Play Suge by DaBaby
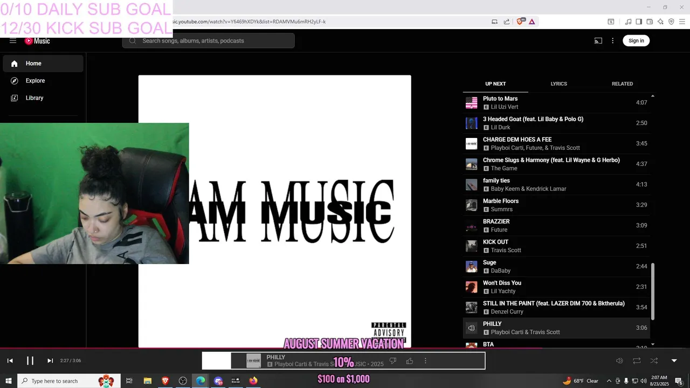Image resolution: width=690 pixels, height=388 pixels. click(556, 266)
